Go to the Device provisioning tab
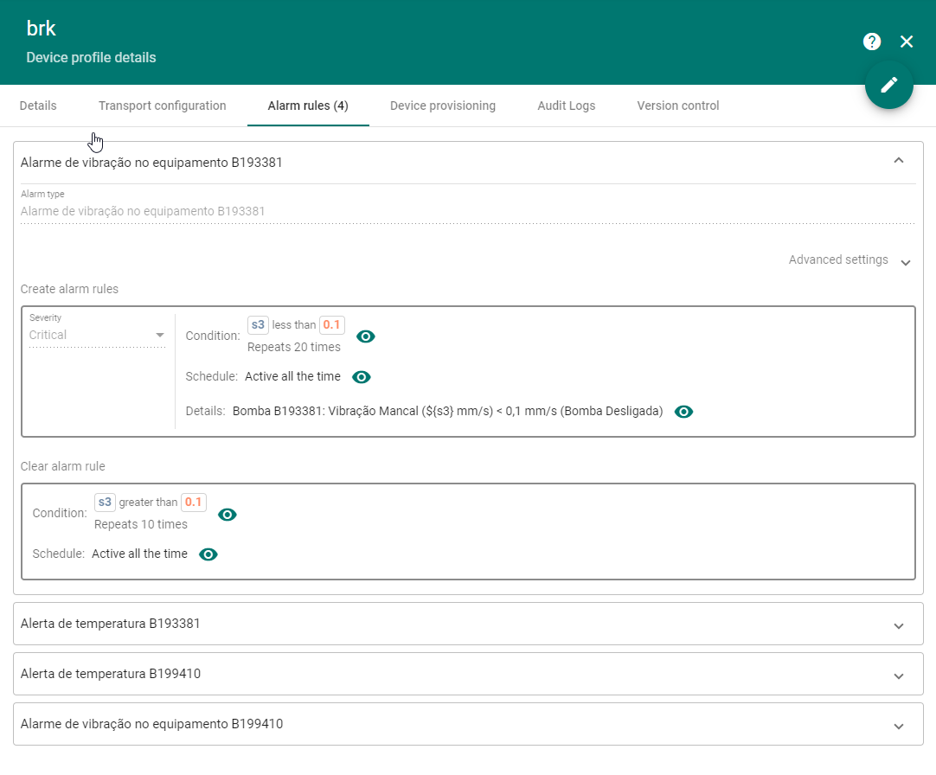 pyautogui.click(x=442, y=105)
